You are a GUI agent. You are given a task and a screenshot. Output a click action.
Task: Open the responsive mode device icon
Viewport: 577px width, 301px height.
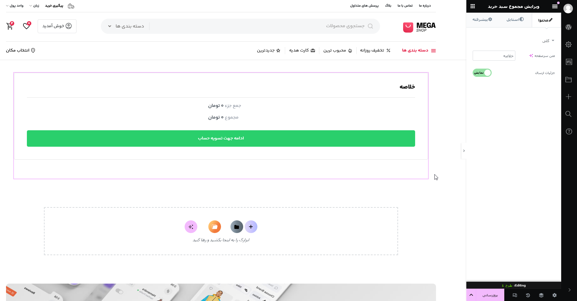coord(515,295)
